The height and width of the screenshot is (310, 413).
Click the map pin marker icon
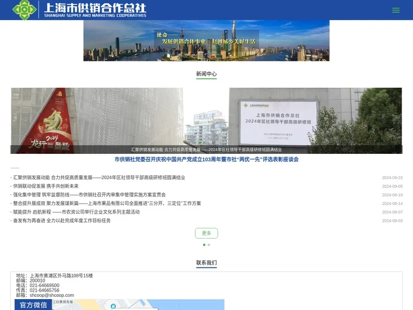pyautogui.click(x=113, y=306)
